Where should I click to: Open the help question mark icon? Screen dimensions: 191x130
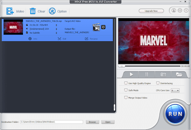coord(185,11)
